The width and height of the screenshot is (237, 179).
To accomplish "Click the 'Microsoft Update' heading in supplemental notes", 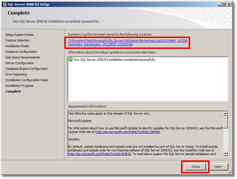I will tap(80, 121).
